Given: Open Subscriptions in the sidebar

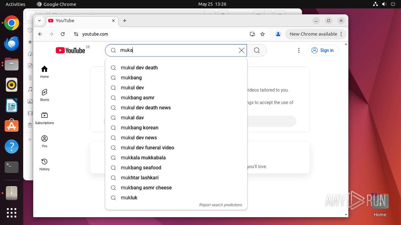Looking at the screenshot, I should (44, 118).
